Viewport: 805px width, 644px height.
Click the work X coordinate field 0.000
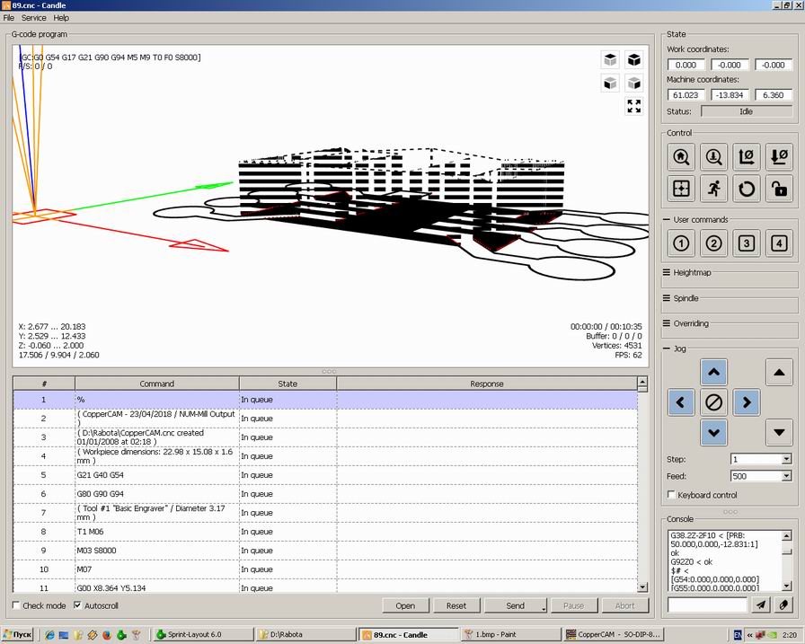coord(686,65)
